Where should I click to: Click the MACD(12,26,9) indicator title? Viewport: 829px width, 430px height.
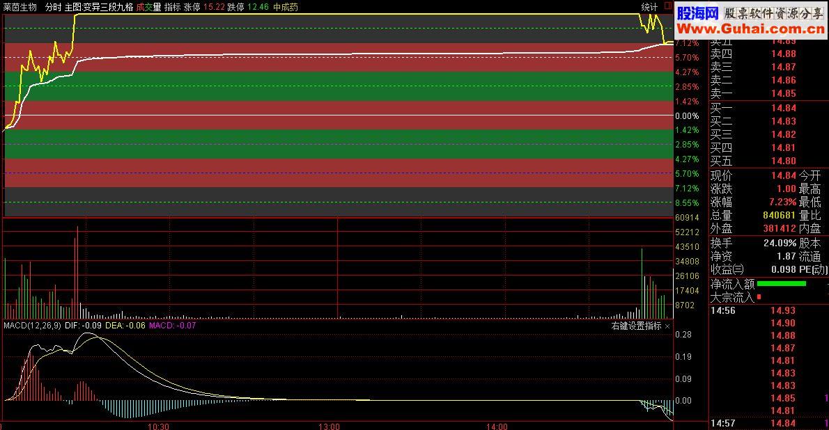click(x=32, y=326)
